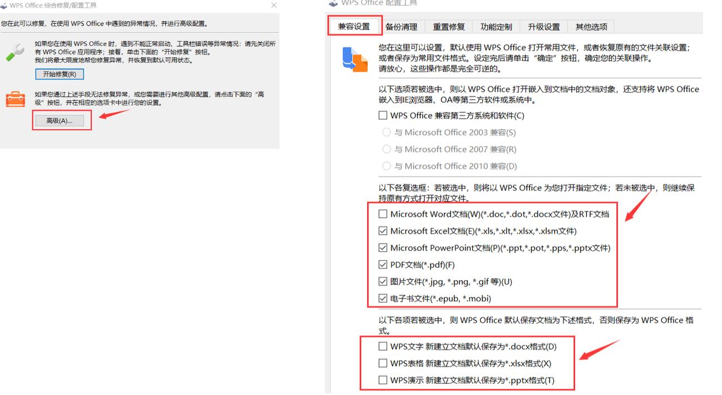Image resolution: width=722 pixels, height=395 pixels.
Task: Click the paragraph starting '以下各项若被选中，则 WPS Office 默认保存'
Action: tap(536, 326)
